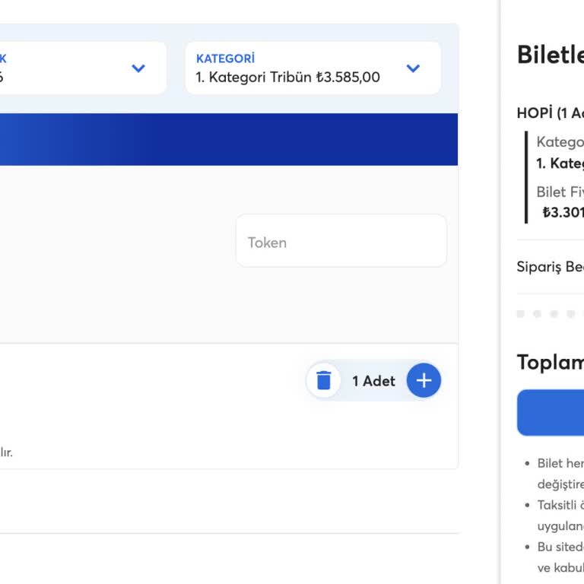Select the 'Biletle' panel heading
The height and width of the screenshot is (584, 584).
pos(551,55)
